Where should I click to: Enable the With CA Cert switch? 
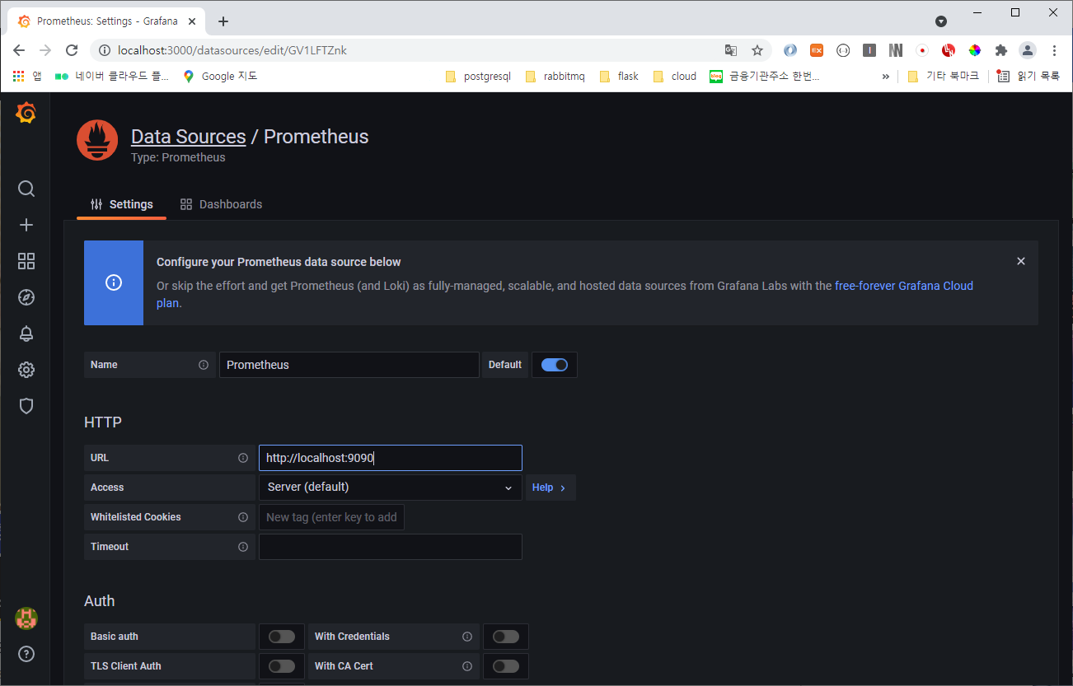click(x=506, y=666)
